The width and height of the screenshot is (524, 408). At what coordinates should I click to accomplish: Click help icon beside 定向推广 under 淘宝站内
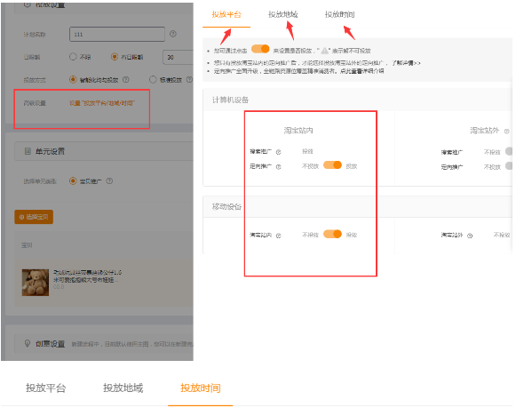278,166
